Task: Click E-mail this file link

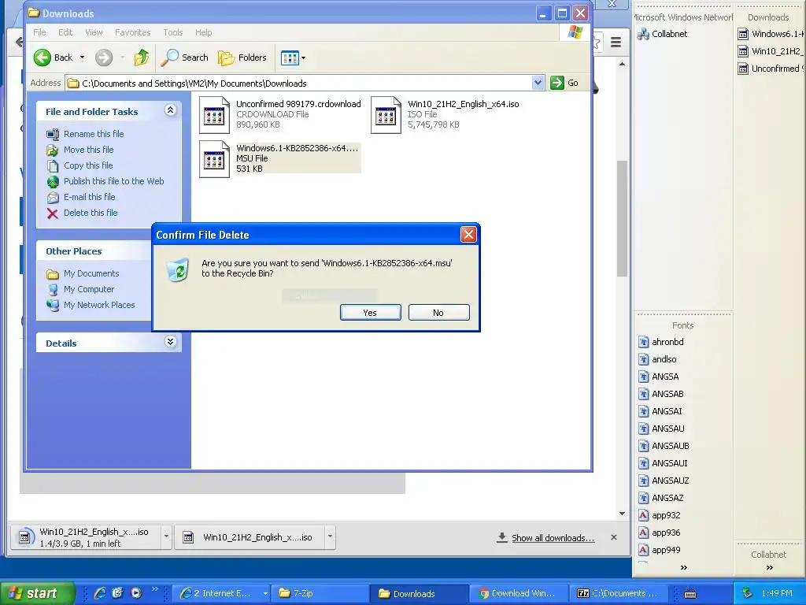Action: point(90,197)
